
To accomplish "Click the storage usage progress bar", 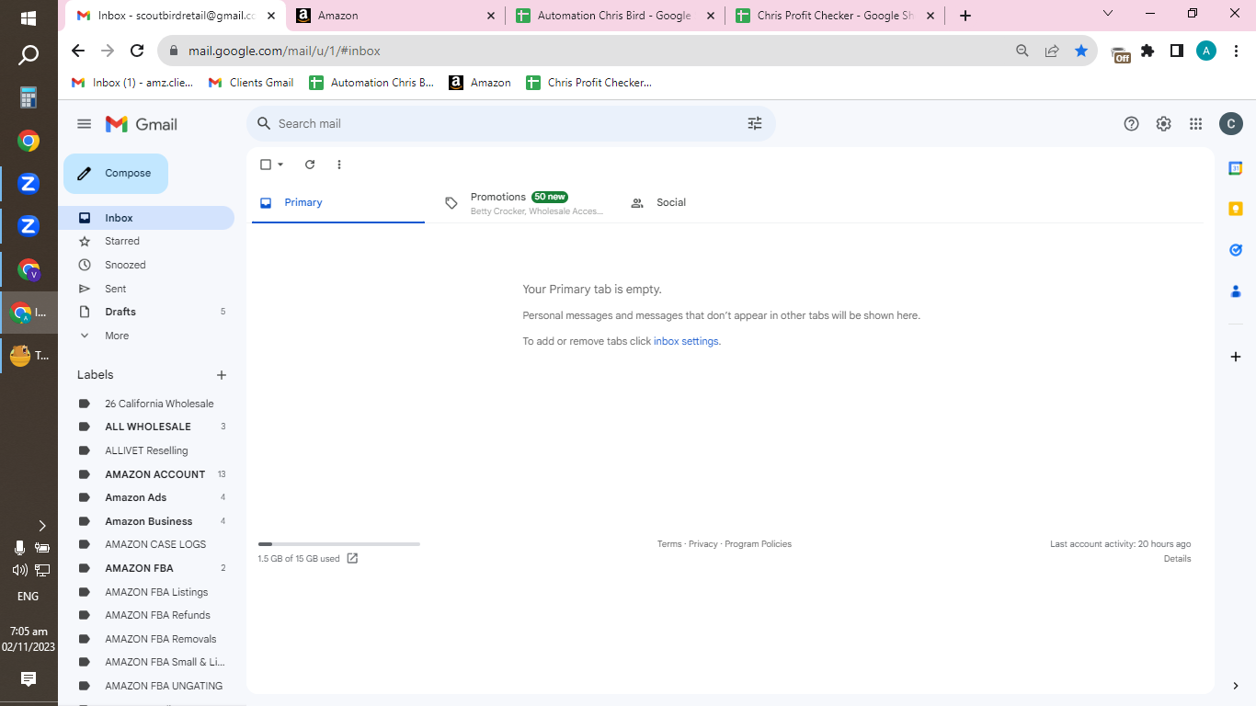I will [339, 544].
